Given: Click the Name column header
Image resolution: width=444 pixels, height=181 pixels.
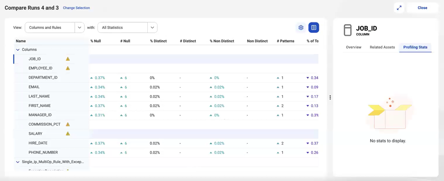Looking at the screenshot, I should [x=21, y=41].
